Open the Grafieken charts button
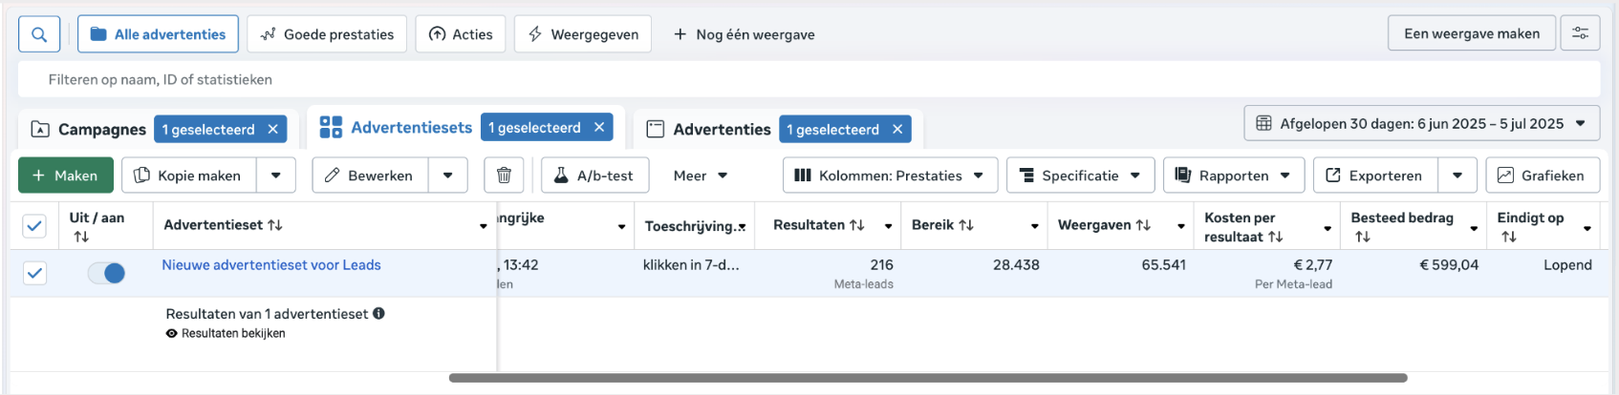Screen dimensions: 1619x395 1543,176
